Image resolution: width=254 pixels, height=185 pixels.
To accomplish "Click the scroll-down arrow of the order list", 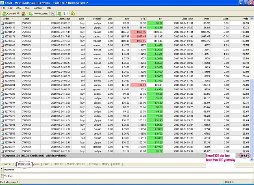I will pos(252,159).
